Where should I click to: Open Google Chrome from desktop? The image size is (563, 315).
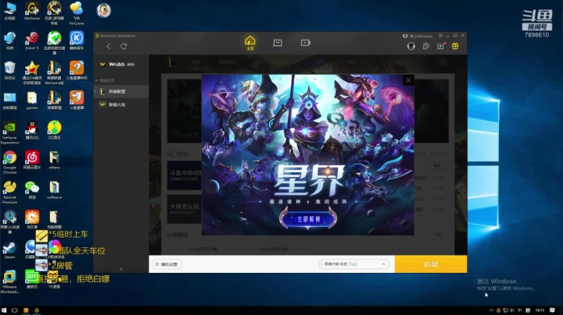(9, 162)
